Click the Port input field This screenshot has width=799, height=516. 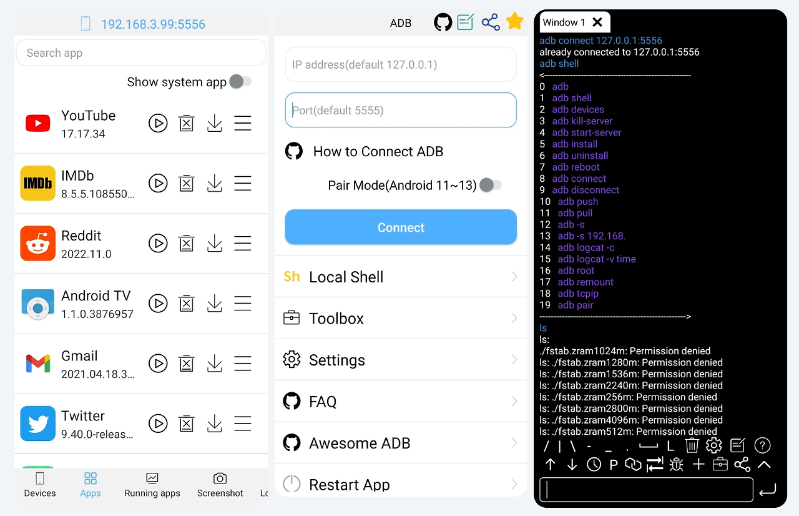[401, 111]
